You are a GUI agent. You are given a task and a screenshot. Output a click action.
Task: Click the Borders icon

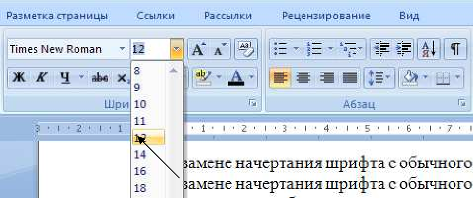tap(444, 78)
